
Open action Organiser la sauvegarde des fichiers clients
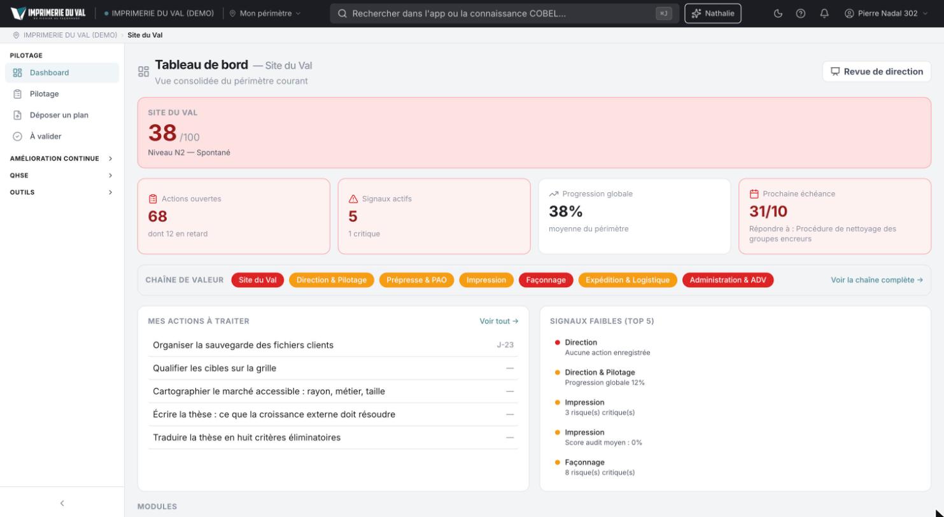(x=333, y=345)
